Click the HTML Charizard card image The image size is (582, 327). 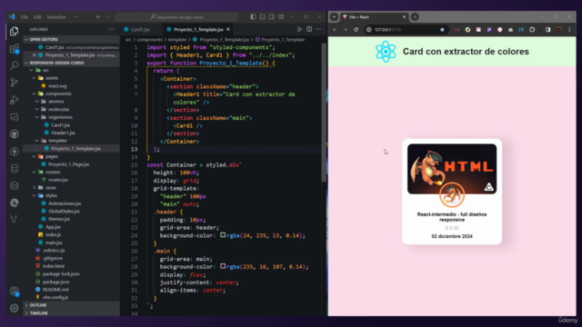(452, 169)
